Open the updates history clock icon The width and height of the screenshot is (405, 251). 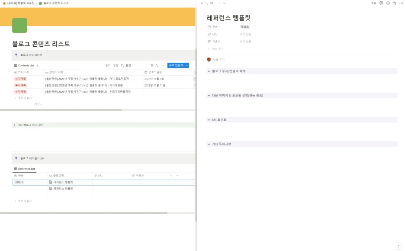(x=388, y=3)
